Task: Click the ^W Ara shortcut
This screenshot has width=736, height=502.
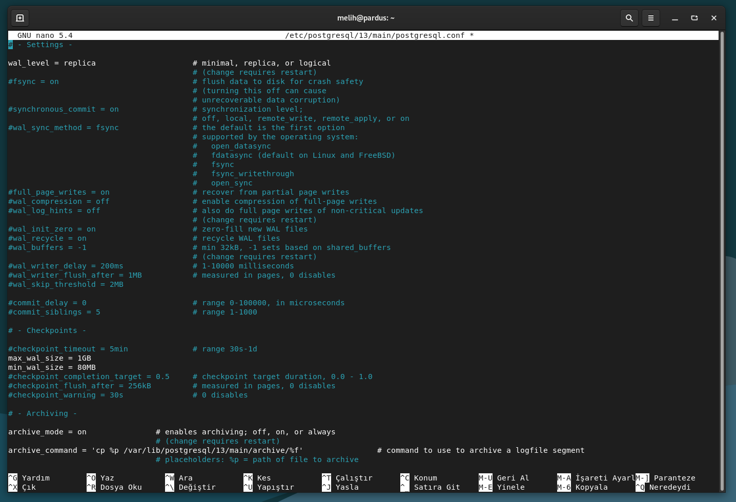Action: coord(179,478)
